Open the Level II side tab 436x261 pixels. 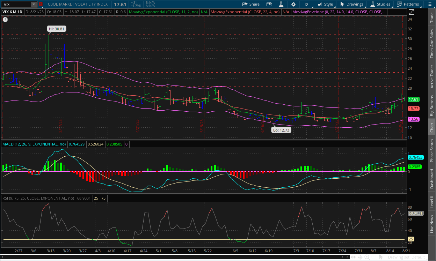tap(432, 202)
